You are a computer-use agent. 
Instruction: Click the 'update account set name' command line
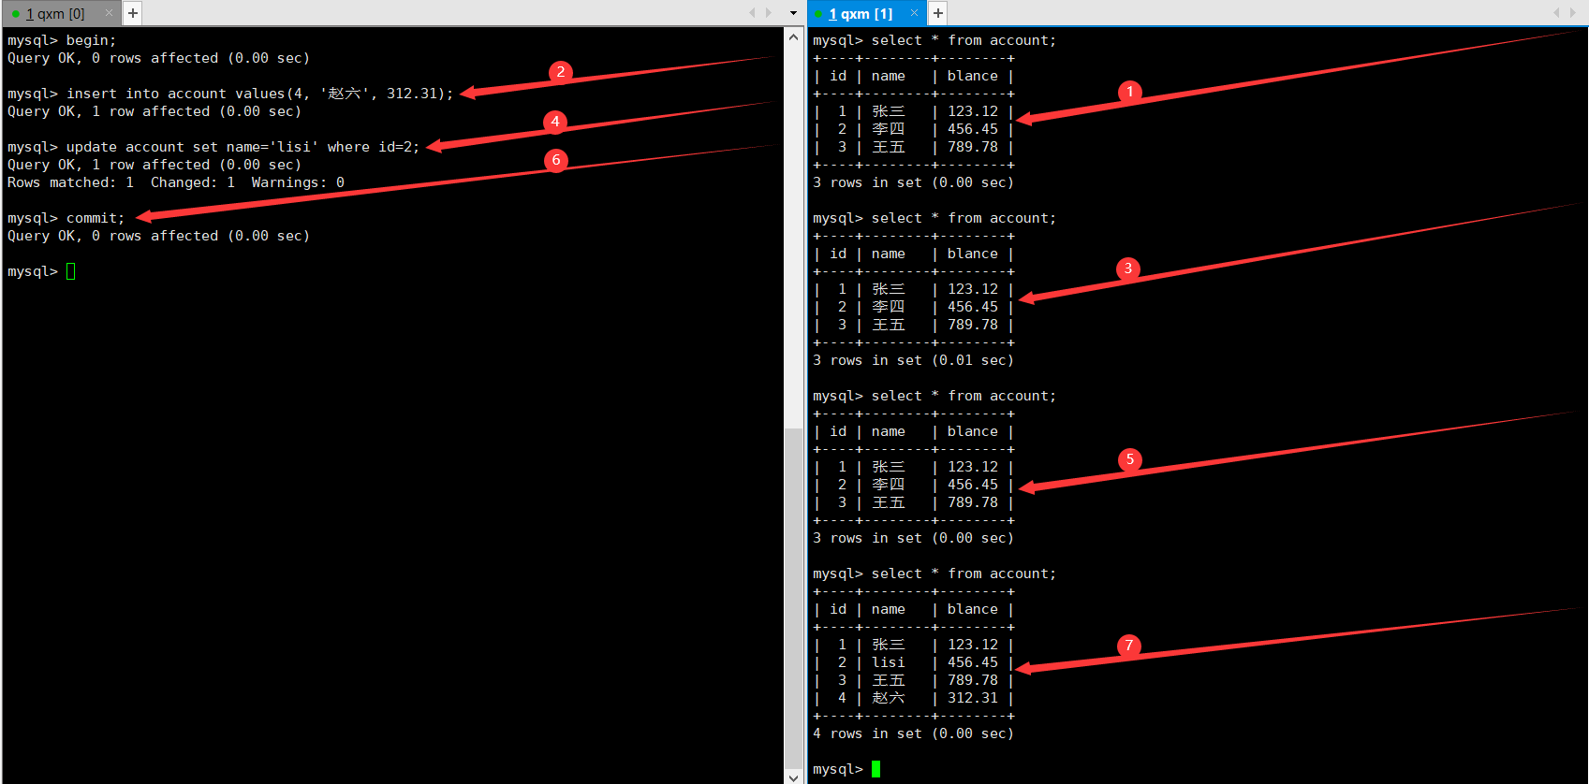tap(243, 147)
